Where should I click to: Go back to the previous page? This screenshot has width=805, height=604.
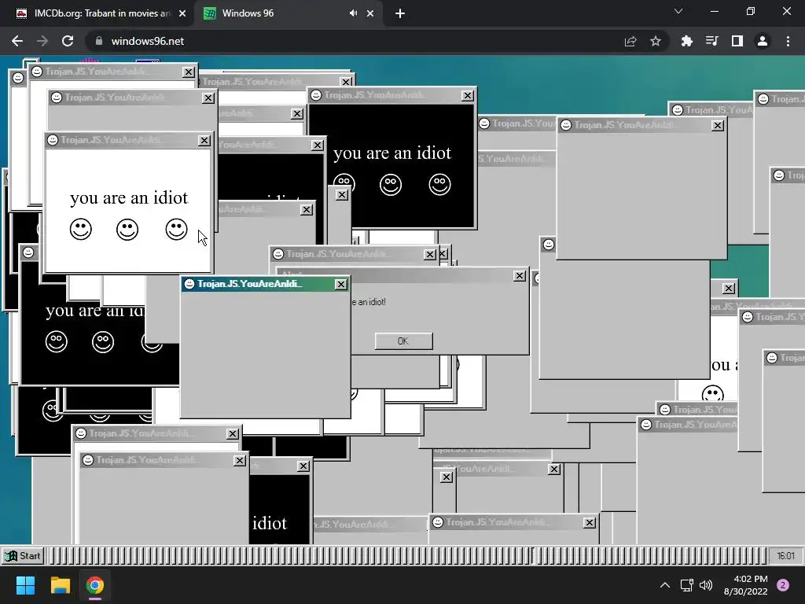pos(17,41)
